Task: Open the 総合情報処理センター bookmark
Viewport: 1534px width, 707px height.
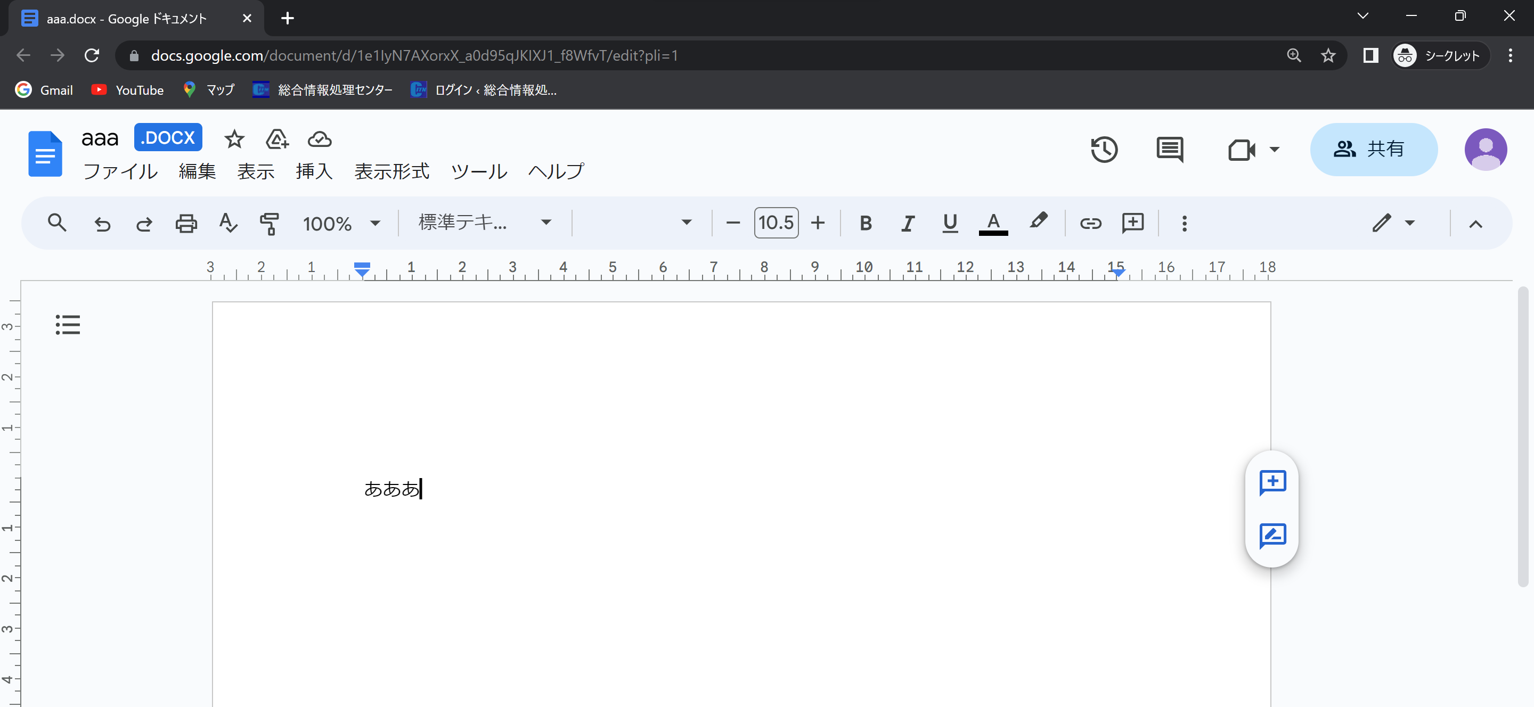Action: coord(322,90)
